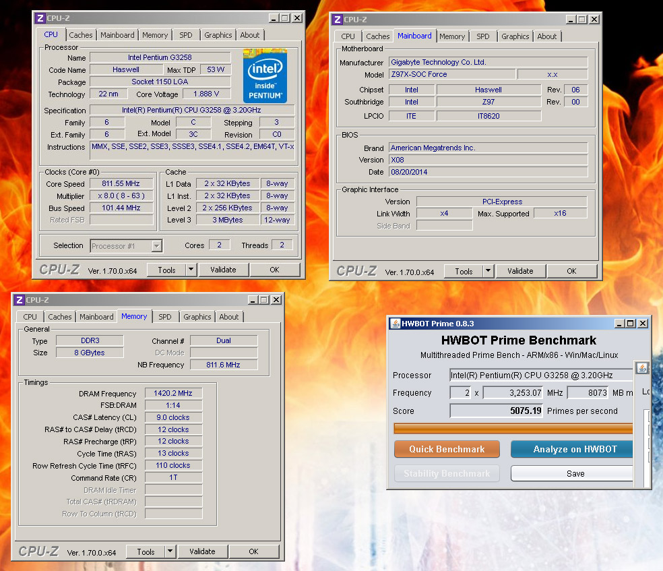Click the BIOS Date 08/20/2014 value
This screenshot has width=663, height=571.
(x=488, y=172)
